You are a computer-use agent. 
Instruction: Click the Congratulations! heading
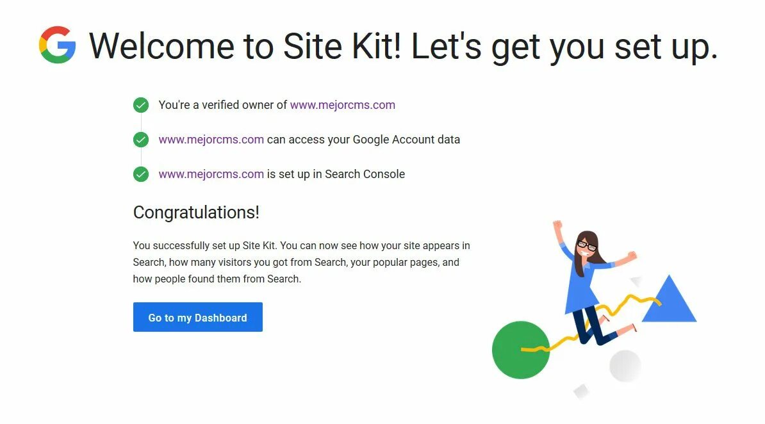click(196, 213)
